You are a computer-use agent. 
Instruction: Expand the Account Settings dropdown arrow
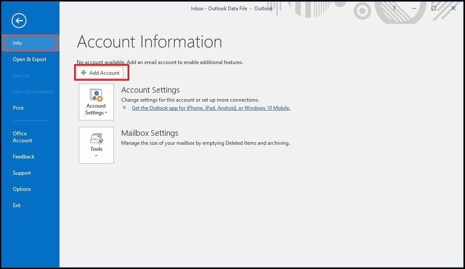[106, 113]
